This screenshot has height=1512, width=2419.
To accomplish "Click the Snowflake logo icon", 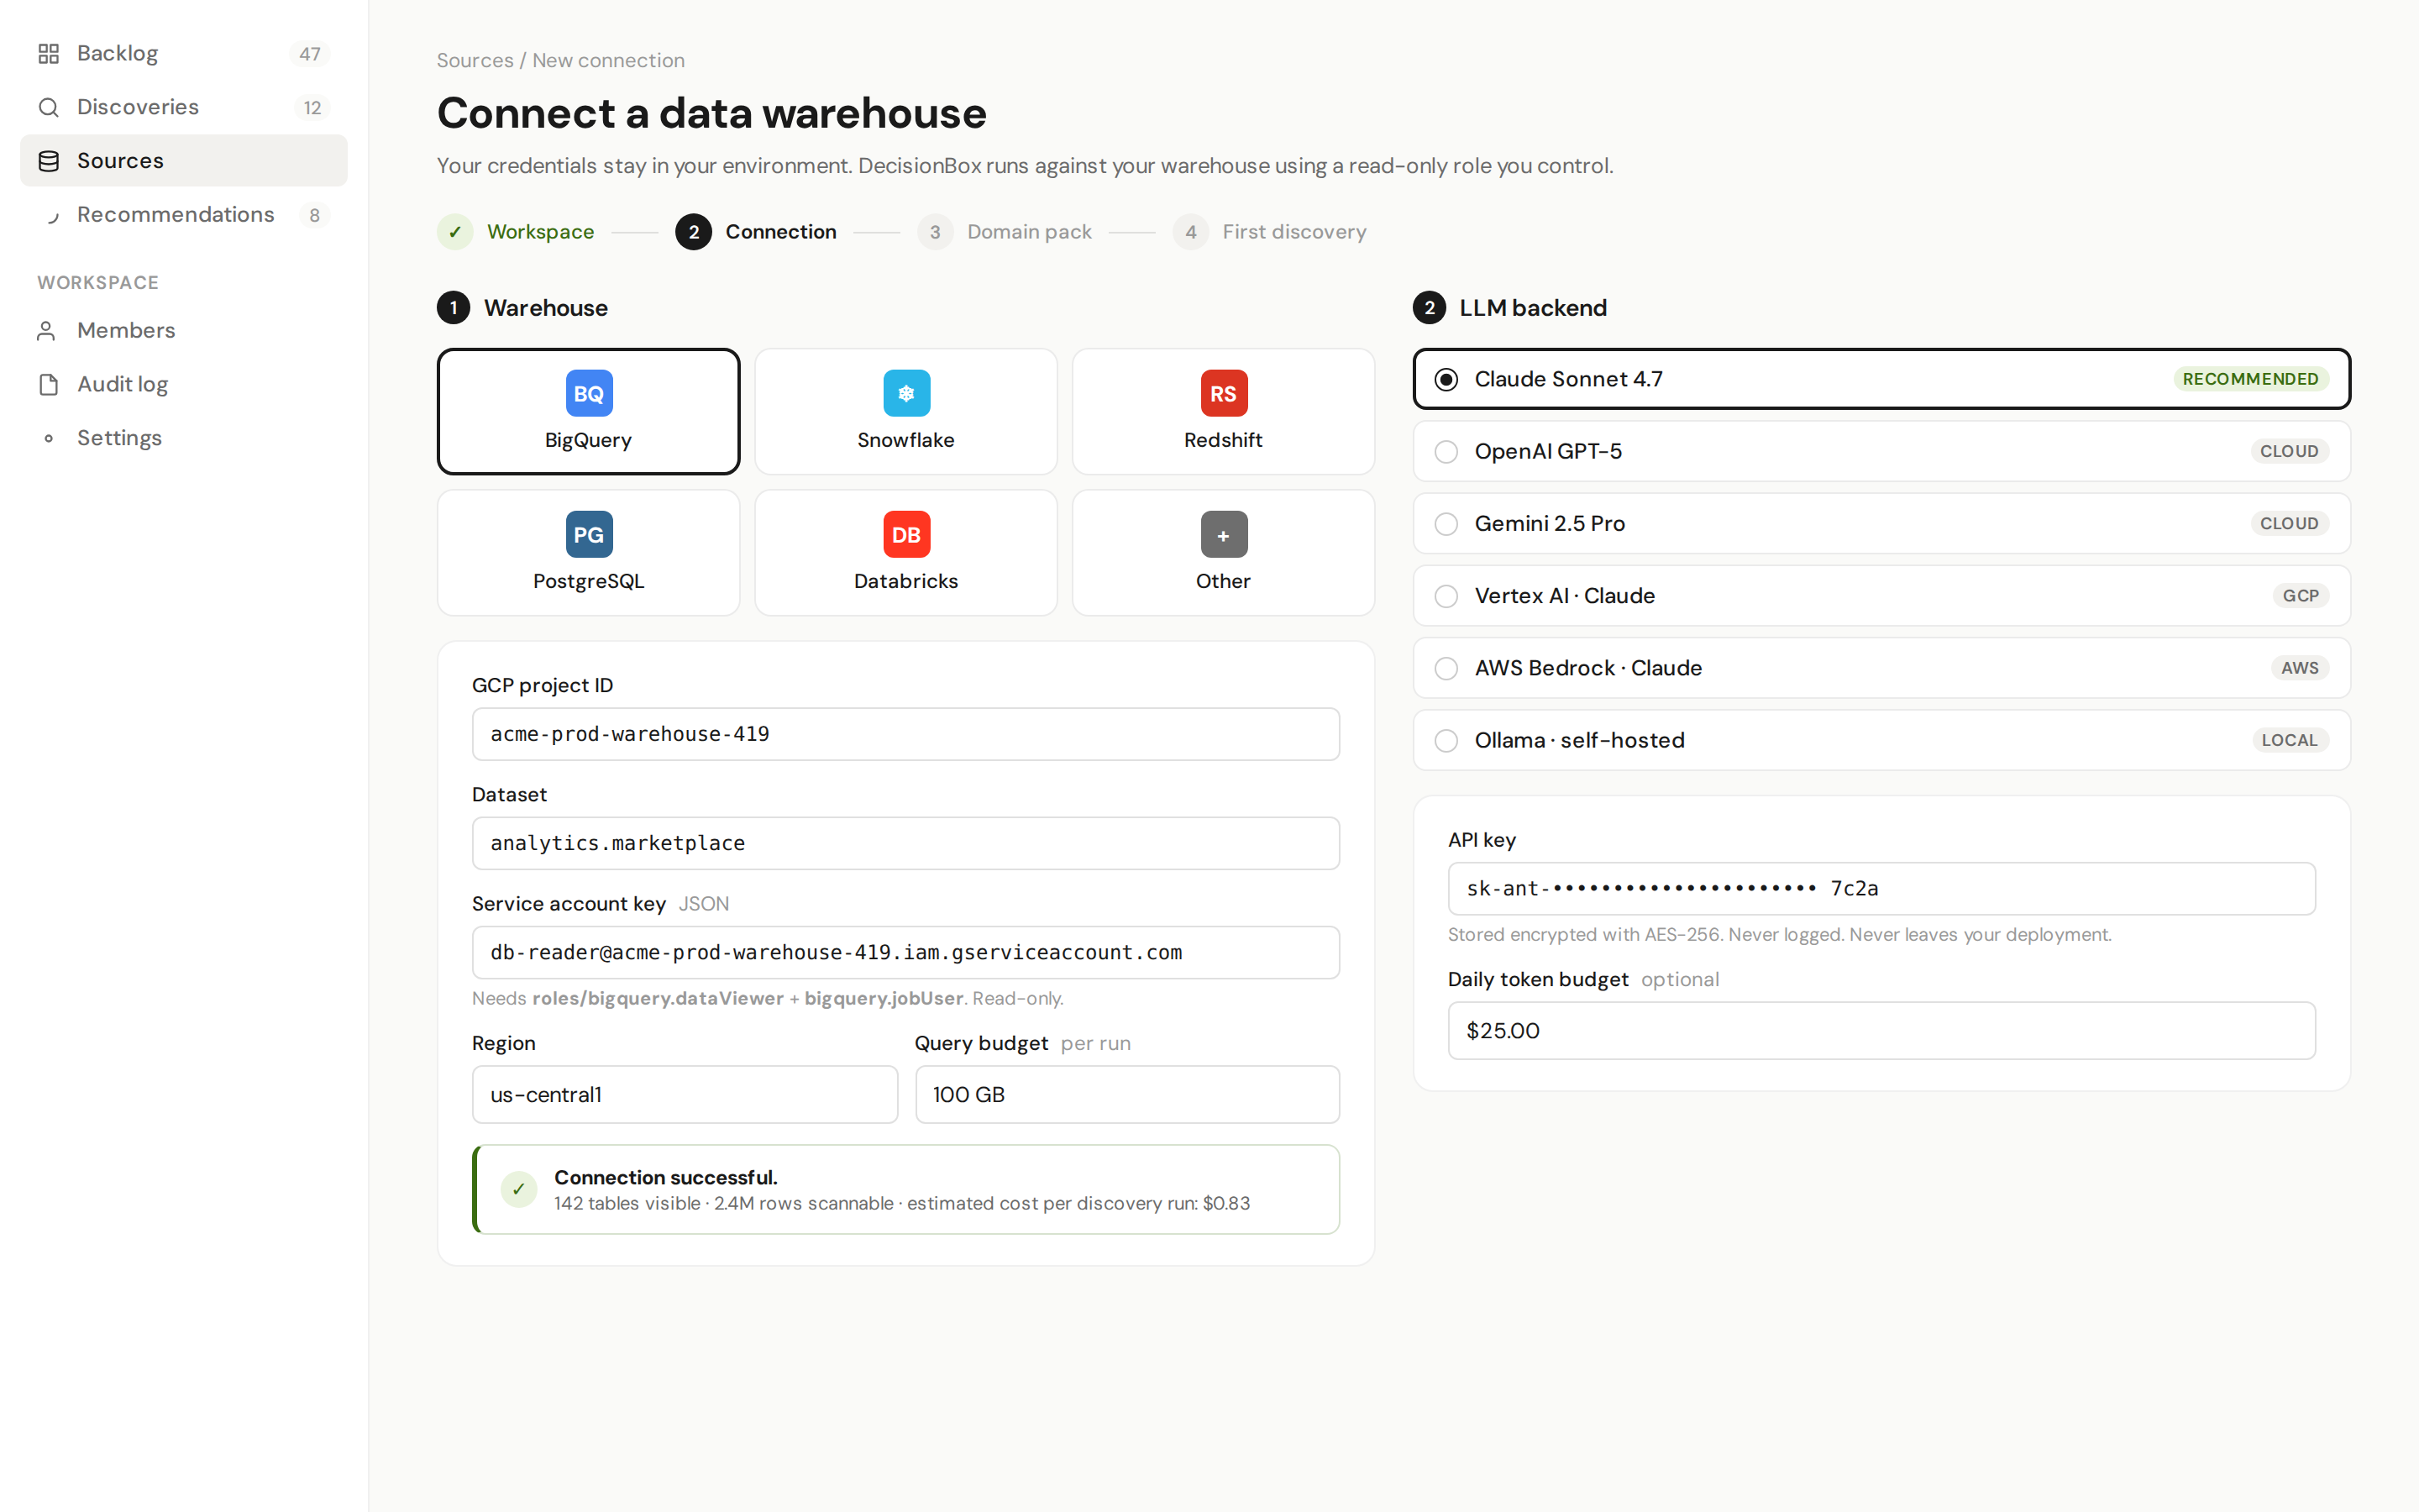I will click(x=905, y=394).
